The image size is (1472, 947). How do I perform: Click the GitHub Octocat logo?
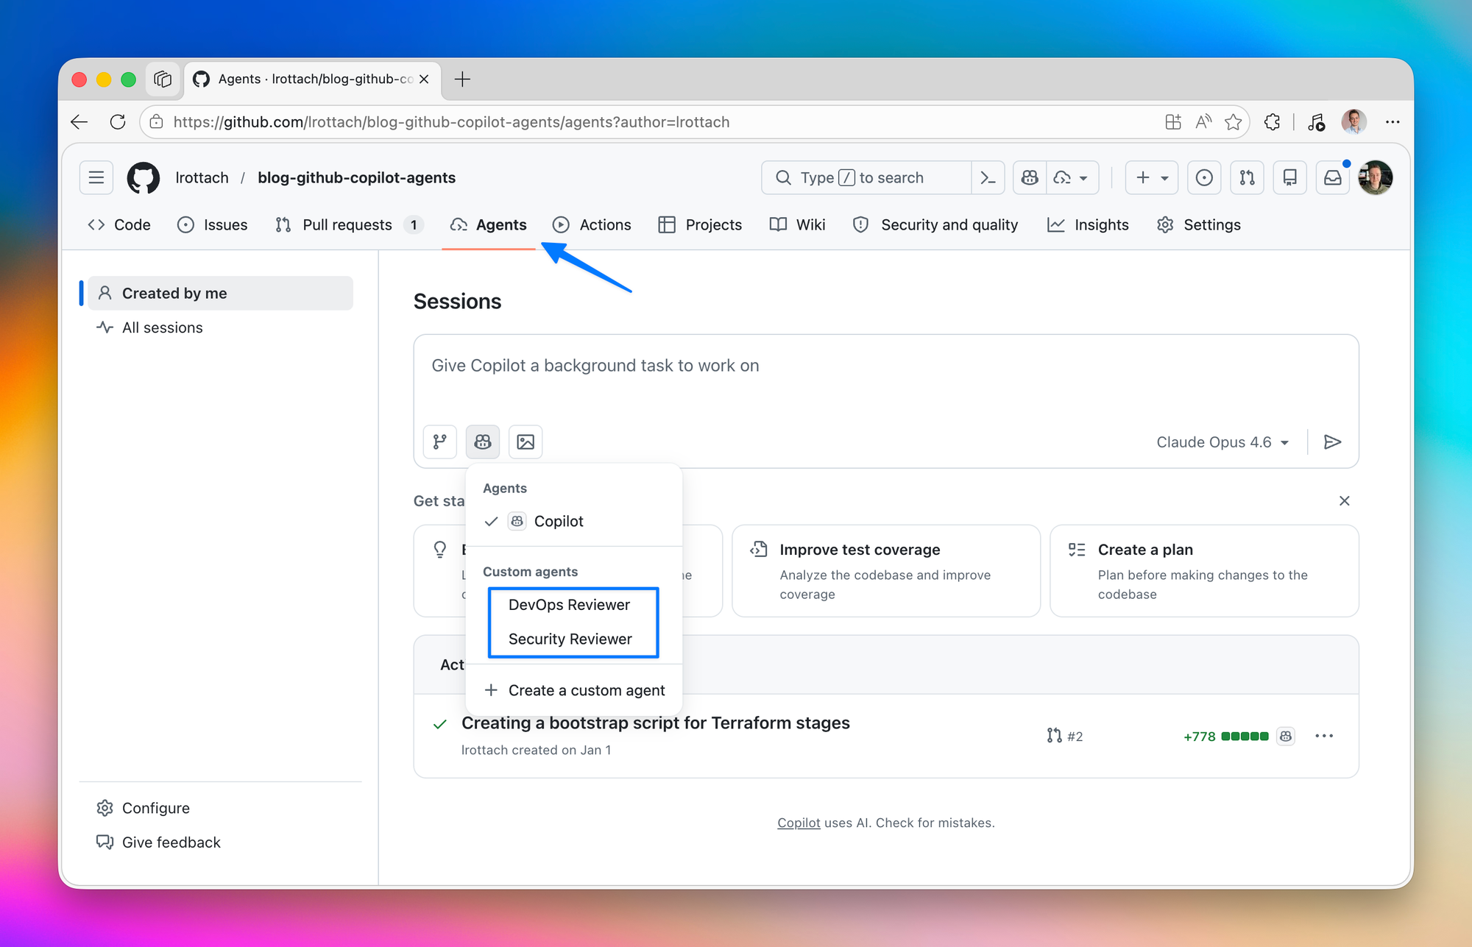(144, 177)
